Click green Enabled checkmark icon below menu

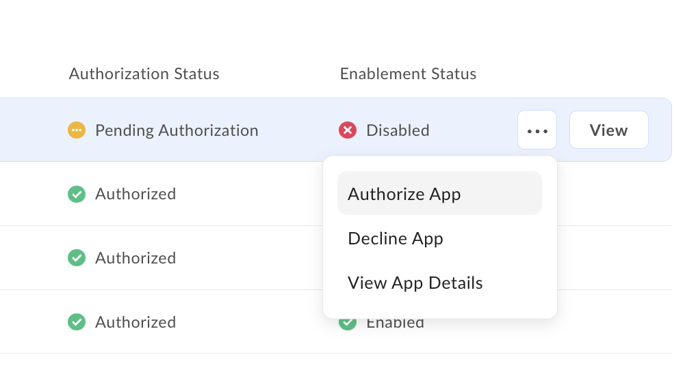point(348,323)
